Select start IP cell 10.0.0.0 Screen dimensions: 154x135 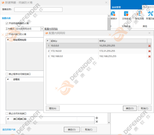pyautogui.click(x=74, y=46)
